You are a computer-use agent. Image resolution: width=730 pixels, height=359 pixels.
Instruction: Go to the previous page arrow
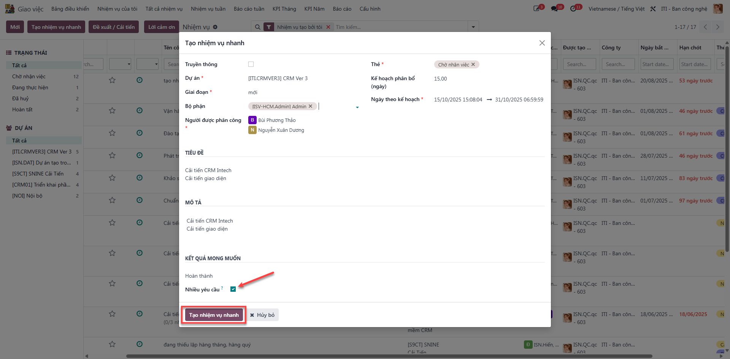[705, 27]
